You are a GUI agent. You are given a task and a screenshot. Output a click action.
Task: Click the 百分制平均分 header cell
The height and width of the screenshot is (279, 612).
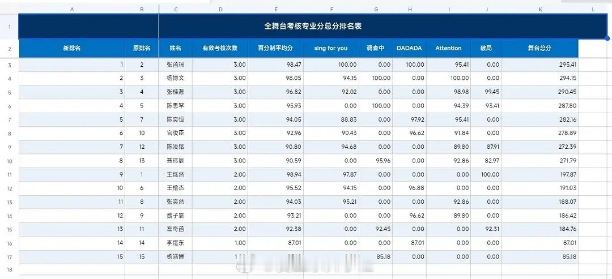[275, 48]
